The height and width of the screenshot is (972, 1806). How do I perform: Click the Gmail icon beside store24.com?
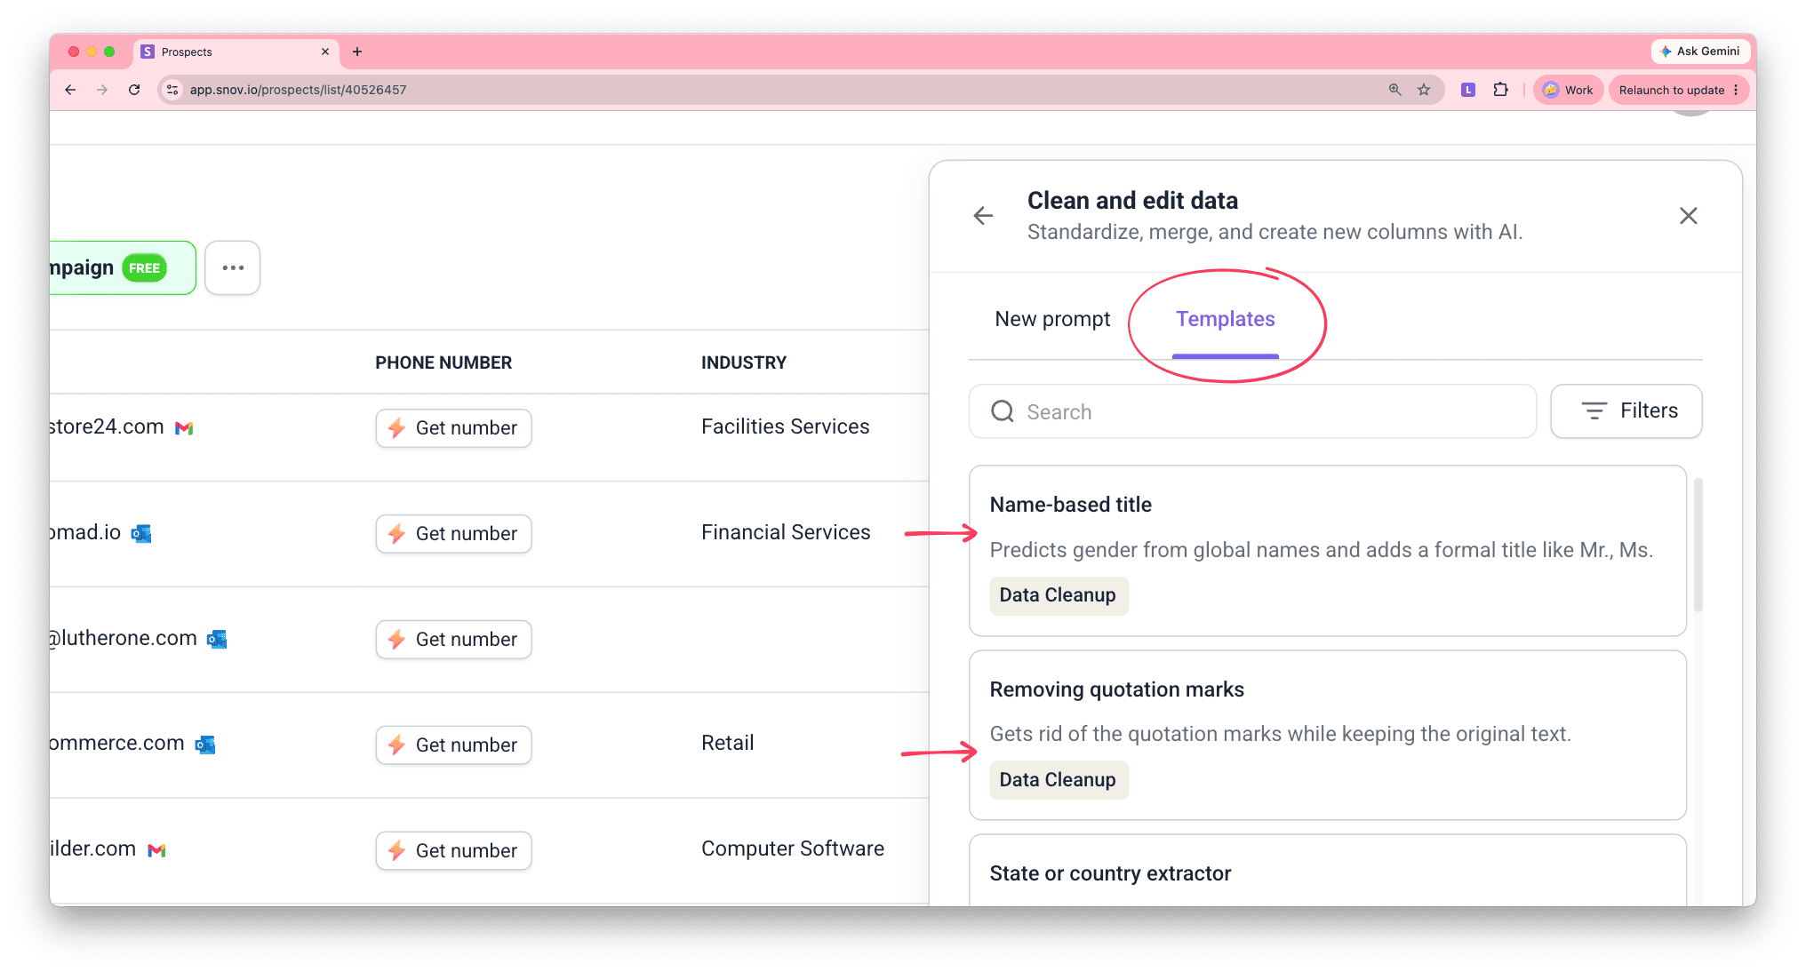click(184, 428)
